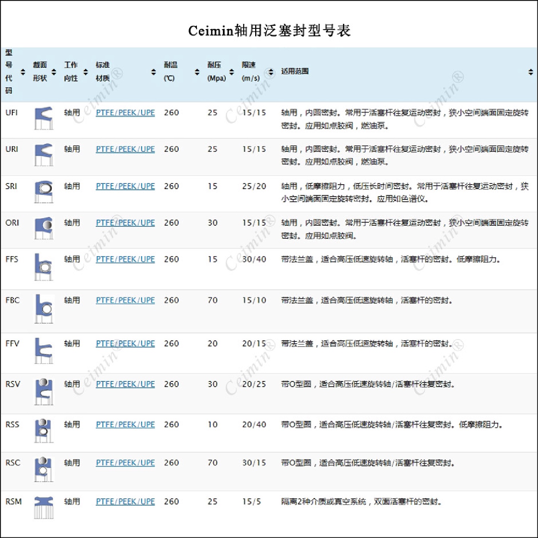Follow the PTFE/PEEK/UPE link in SRI row

coord(125,186)
